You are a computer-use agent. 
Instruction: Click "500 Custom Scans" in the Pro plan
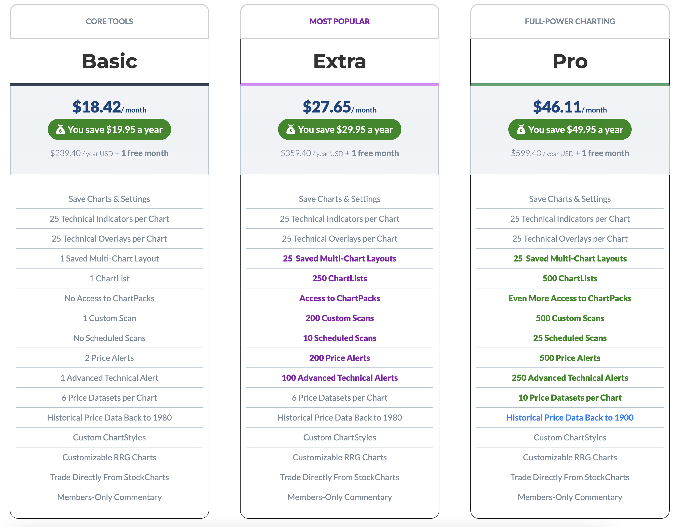pyautogui.click(x=570, y=318)
